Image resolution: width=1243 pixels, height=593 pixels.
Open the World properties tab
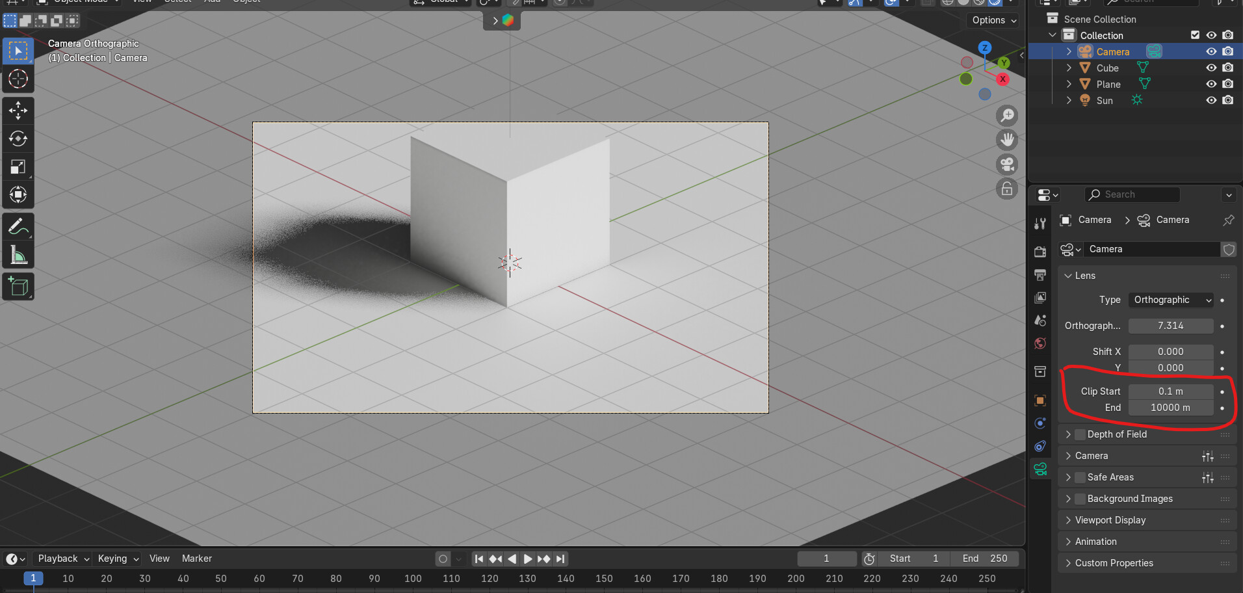[1040, 344]
